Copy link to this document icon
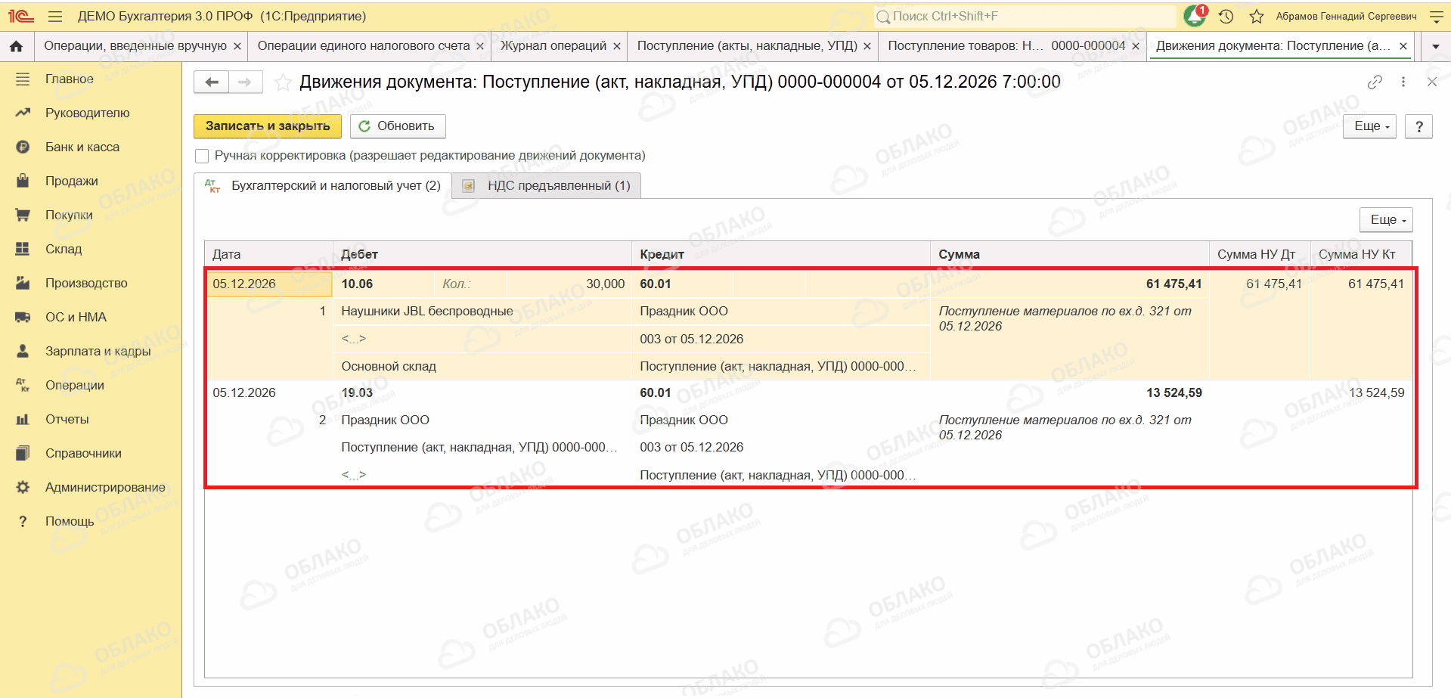 (1375, 82)
